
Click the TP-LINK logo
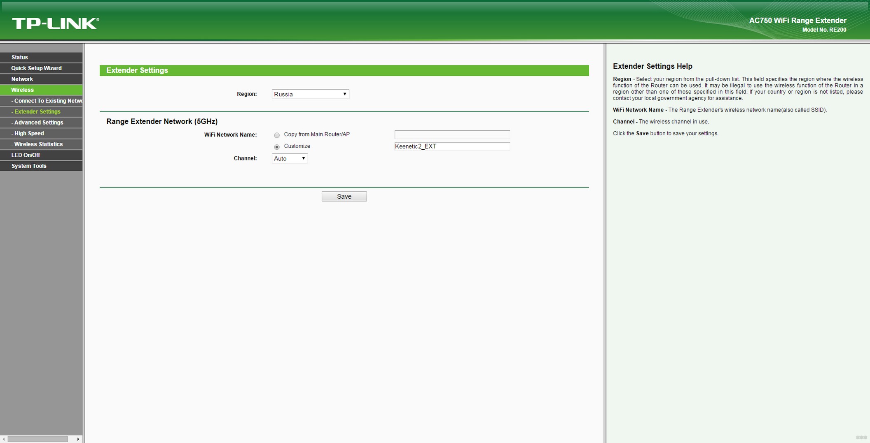(56, 23)
